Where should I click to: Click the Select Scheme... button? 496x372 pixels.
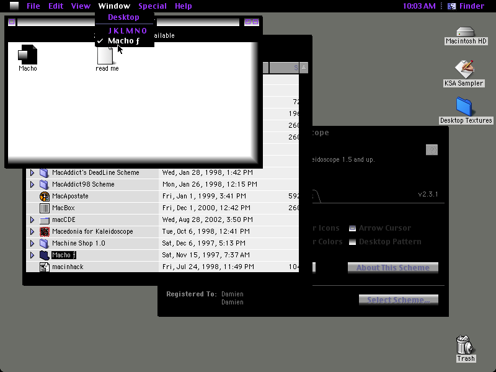(399, 299)
